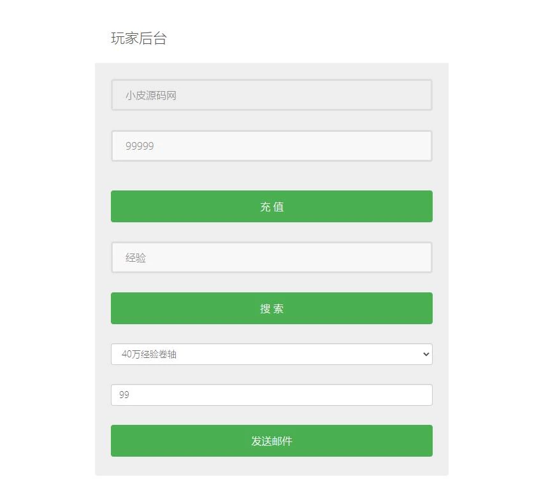The image size is (541, 500).
Task: Click the quantity box above 发送邮件
Action: (271, 395)
